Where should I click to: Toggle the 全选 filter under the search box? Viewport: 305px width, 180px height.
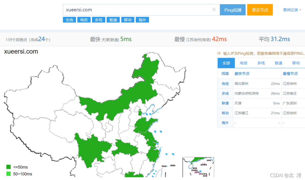pos(69,20)
